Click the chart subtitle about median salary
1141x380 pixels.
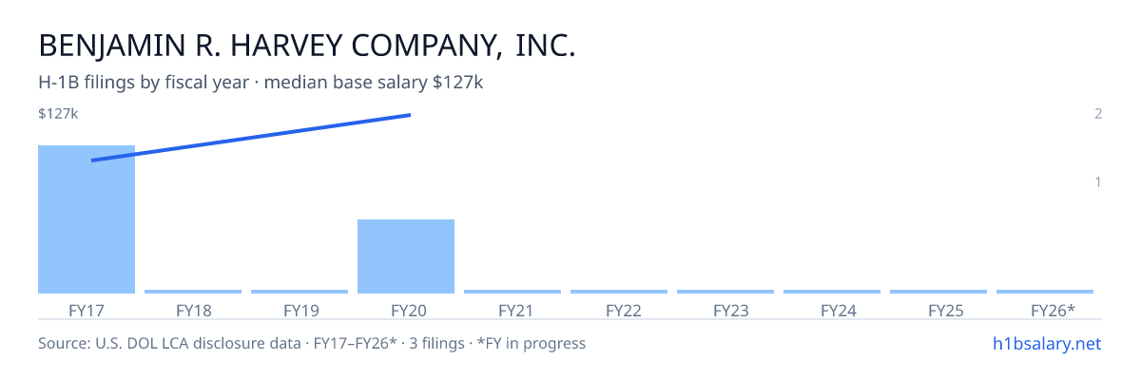261,83
